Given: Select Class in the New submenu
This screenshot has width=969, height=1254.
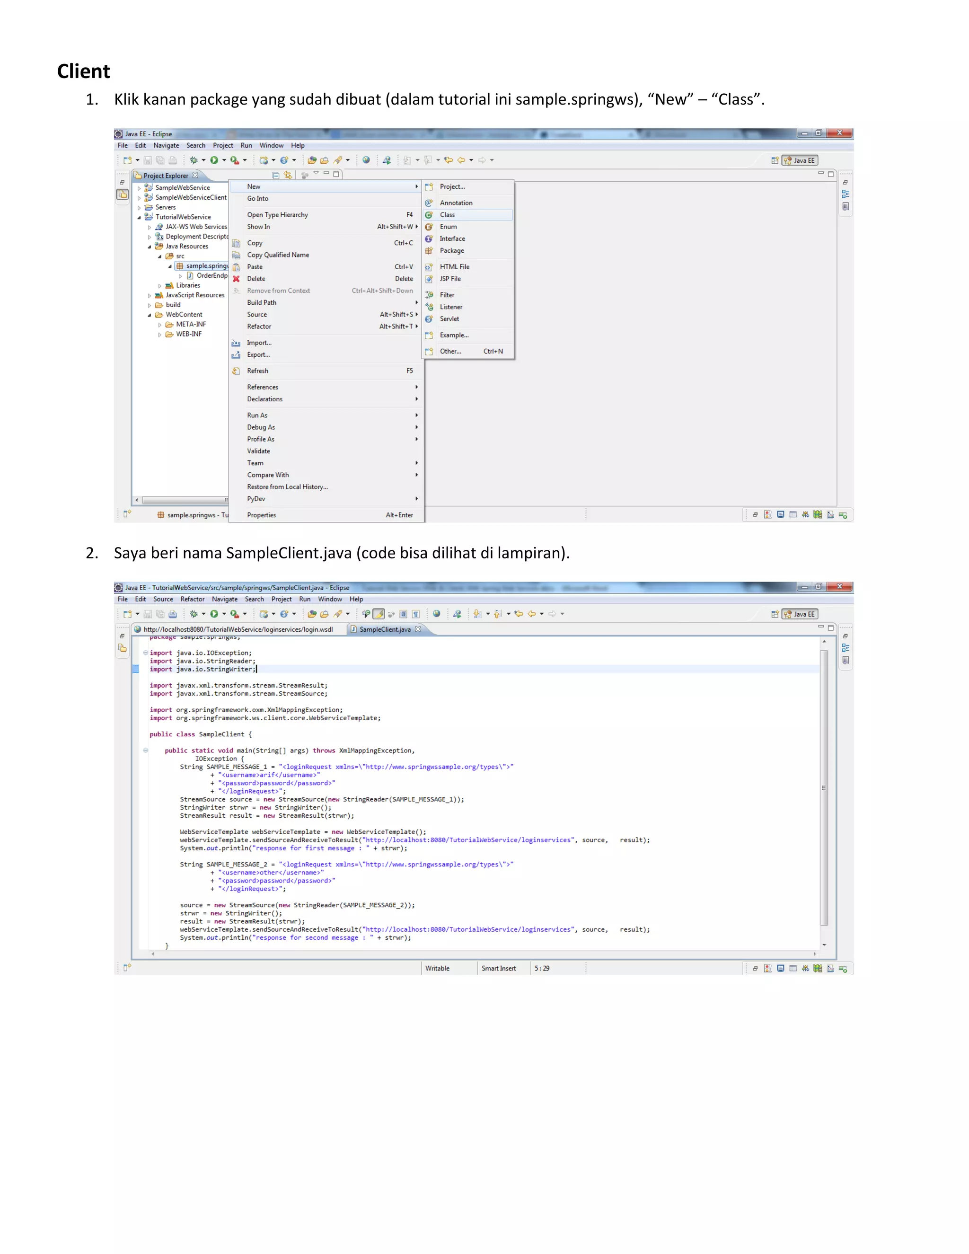Looking at the screenshot, I should [468, 215].
